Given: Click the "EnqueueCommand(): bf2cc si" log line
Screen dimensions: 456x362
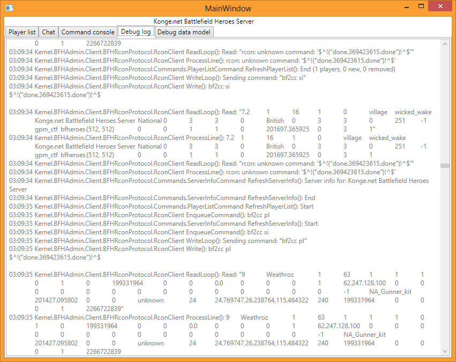Looking at the screenshot, I should (139, 232).
